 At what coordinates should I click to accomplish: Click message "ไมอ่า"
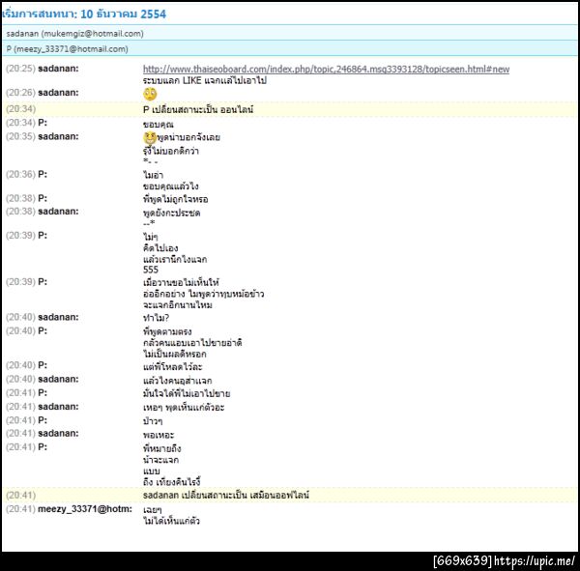pos(153,175)
